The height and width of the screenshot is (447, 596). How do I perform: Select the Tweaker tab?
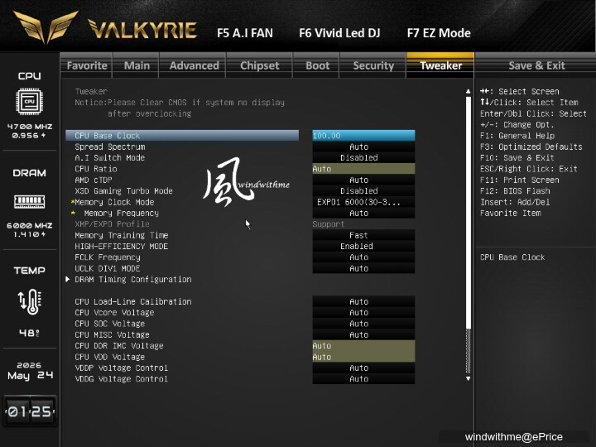(x=440, y=65)
